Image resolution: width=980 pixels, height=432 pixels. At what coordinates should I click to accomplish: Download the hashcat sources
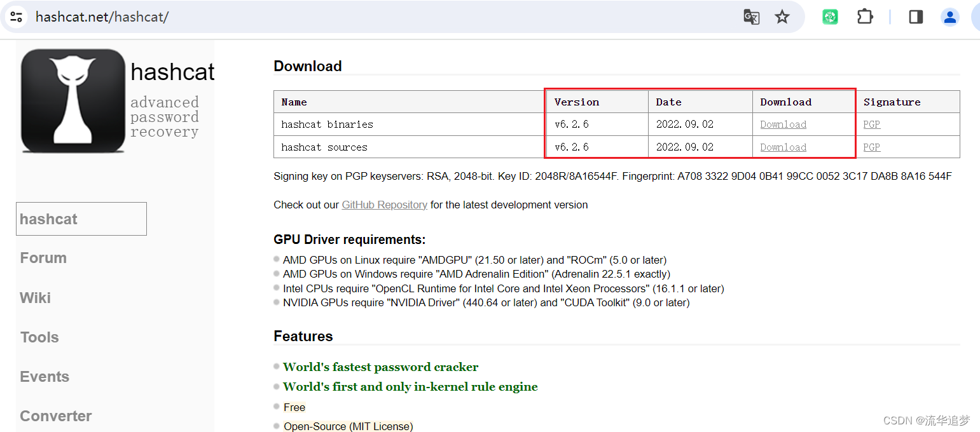click(783, 147)
